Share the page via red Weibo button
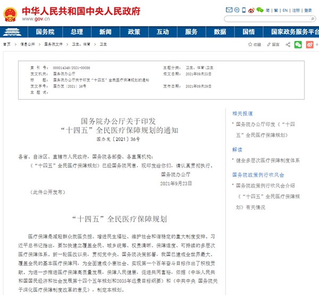The image size is (319, 295). [310, 45]
